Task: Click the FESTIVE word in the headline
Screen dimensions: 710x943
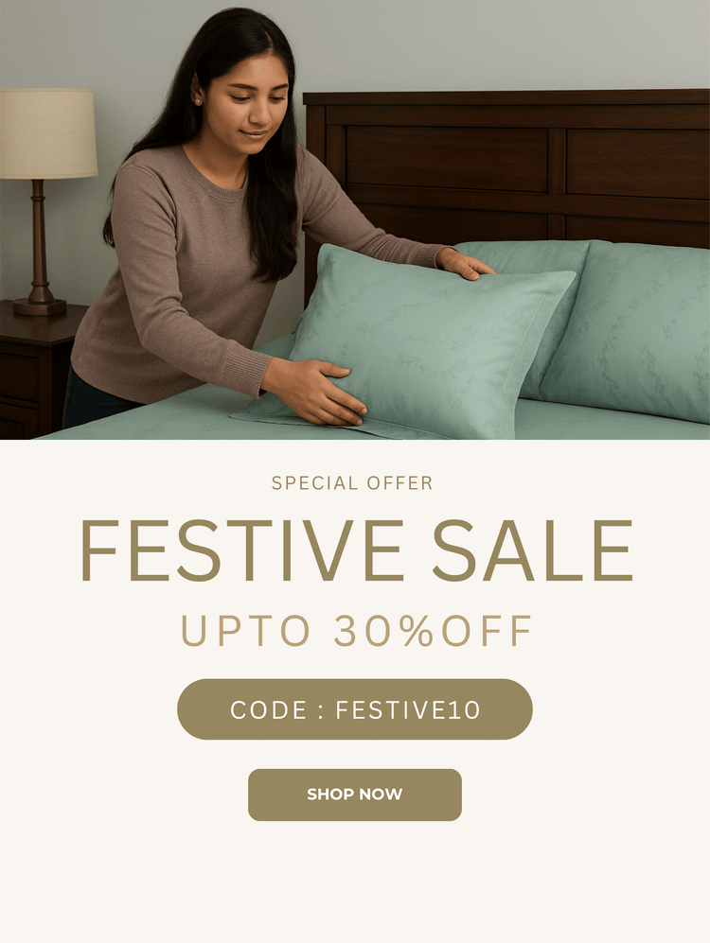Action: tap(241, 550)
